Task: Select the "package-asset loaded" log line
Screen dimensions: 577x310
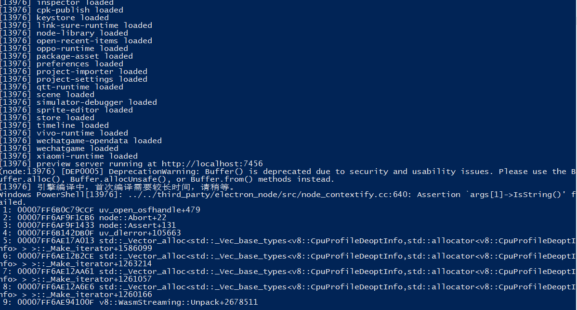Action: click(84, 56)
